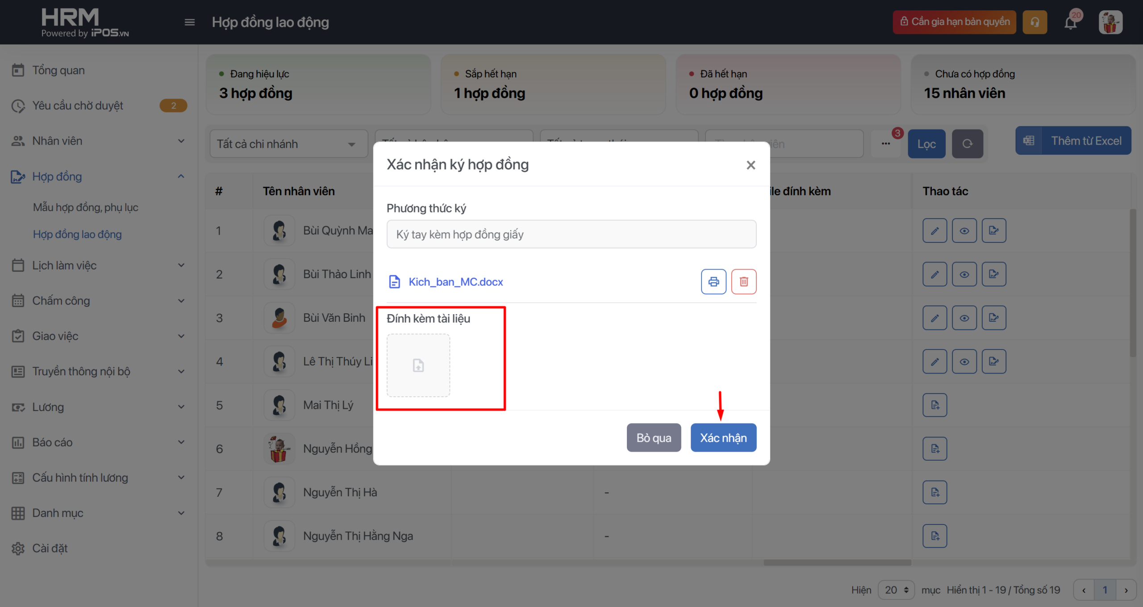
Task: Click the print icon beside Kich_ban_MC.docx
Action: pos(713,282)
